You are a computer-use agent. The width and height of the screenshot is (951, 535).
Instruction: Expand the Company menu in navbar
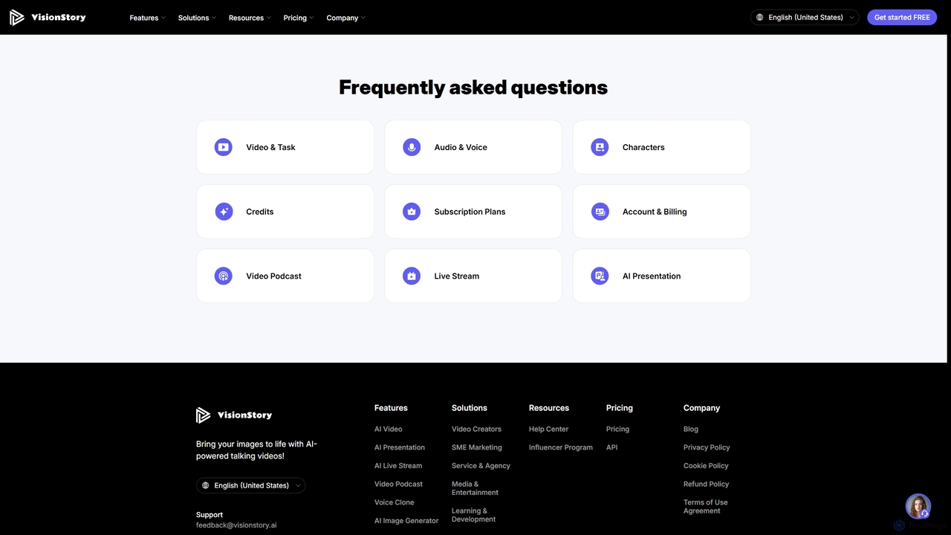[x=345, y=18]
